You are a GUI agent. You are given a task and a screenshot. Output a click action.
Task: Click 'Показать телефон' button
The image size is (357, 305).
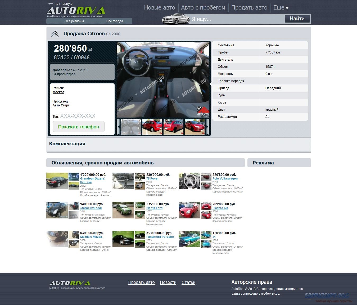pyautogui.click(x=79, y=127)
